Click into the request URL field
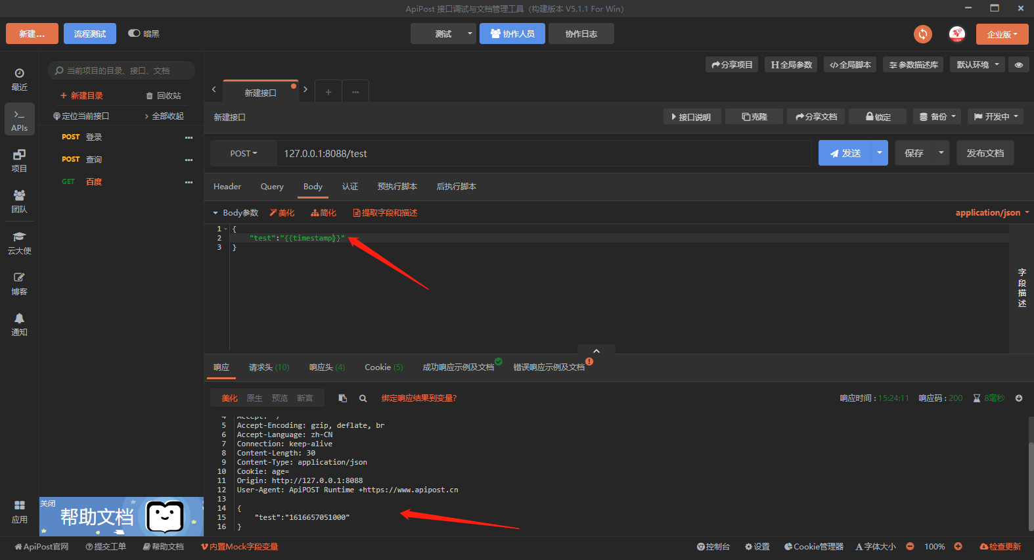 544,153
